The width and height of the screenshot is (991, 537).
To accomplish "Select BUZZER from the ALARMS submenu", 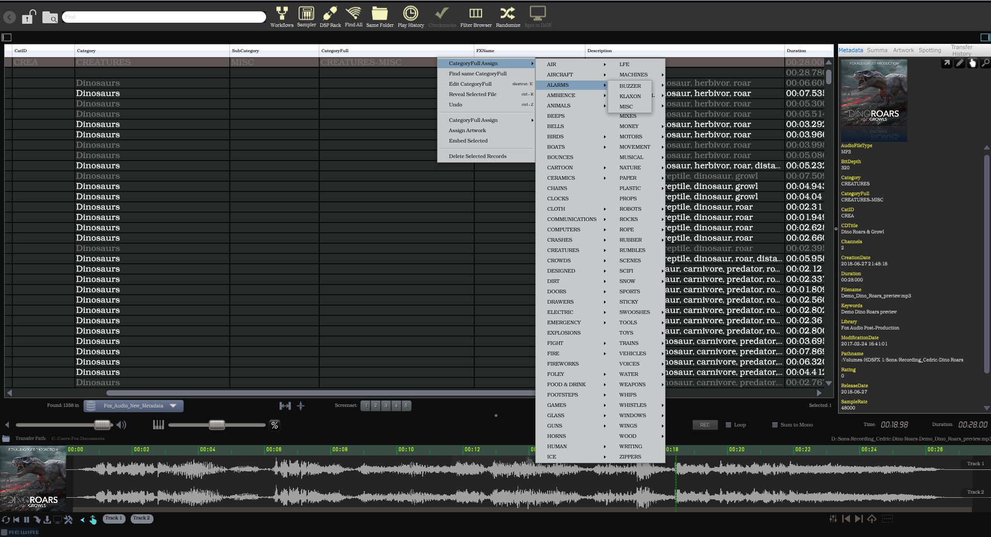I will (x=630, y=86).
